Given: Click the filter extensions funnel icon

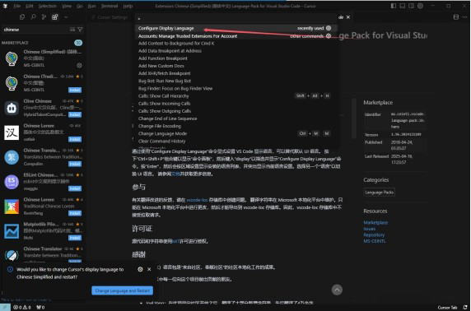Looking at the screenshot, I should click(80, 30).
